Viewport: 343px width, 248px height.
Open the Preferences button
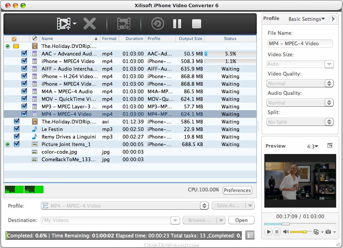tap(237, 190)
